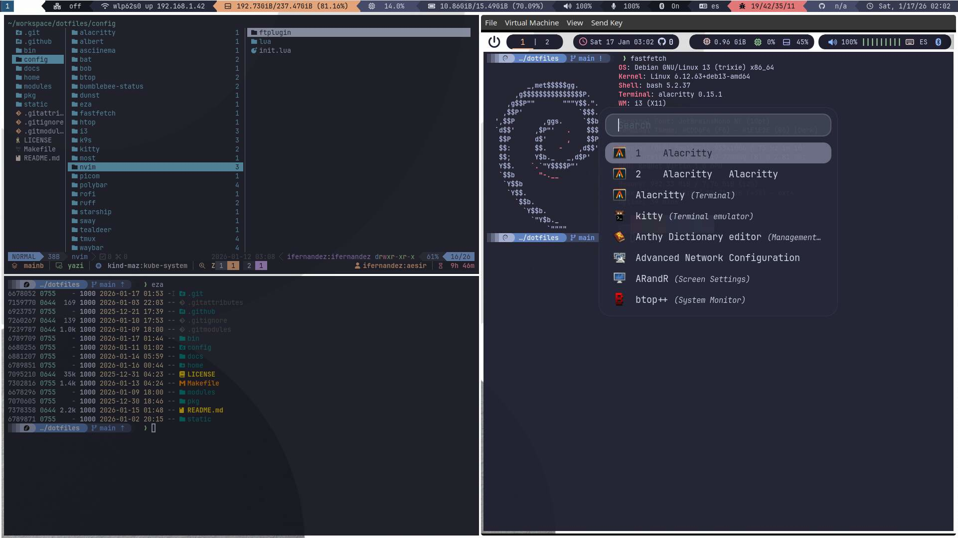Click the kitty terminal emulator icon
Screen dimensions: 958x538
coord(619,216)
